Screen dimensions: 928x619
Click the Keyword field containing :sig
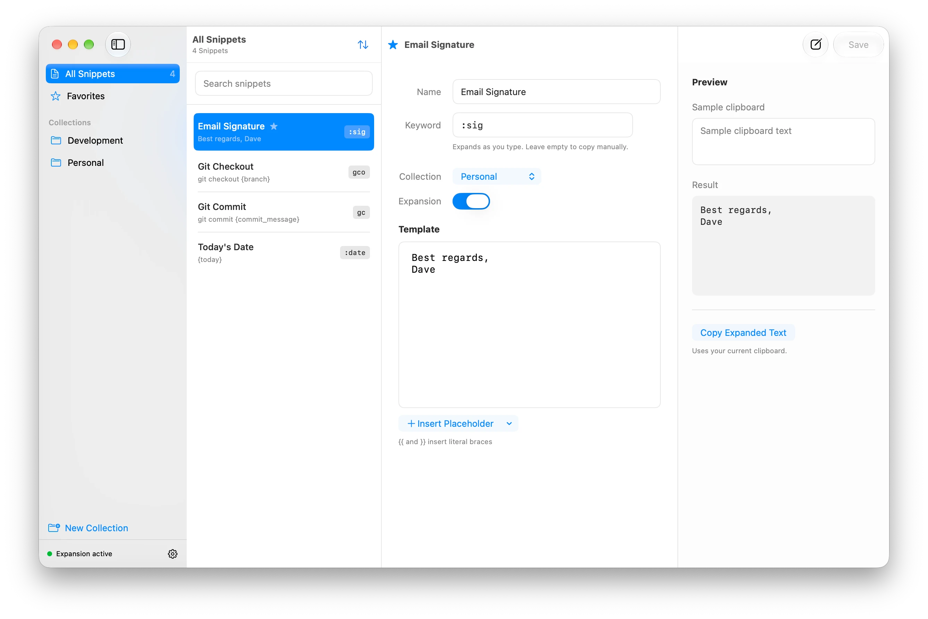542,125
